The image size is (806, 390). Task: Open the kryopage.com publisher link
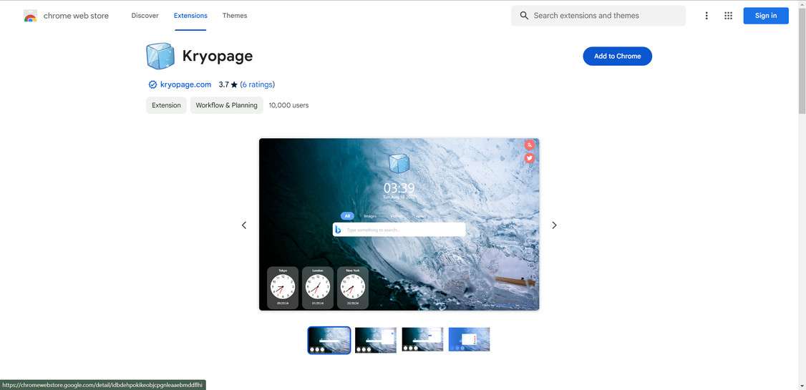tap(185, 84)
